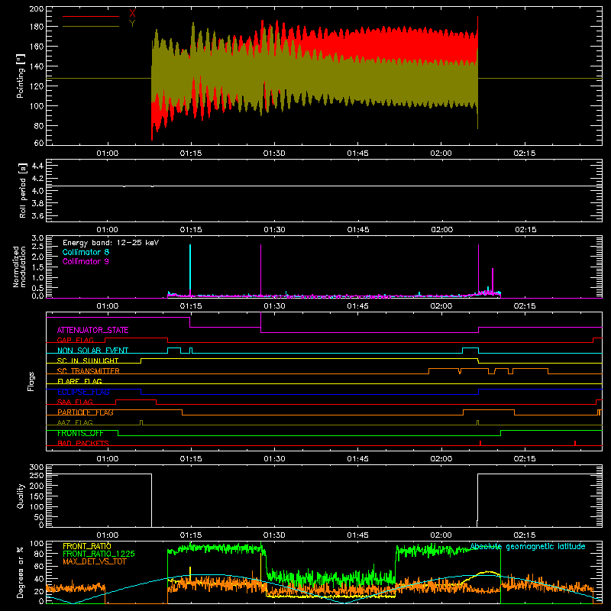The width and height of the screenshot is (611, 611).
Task: Click the 200 tick on Pointing axis
Action: pyautogui.click(x=37, y=9)
